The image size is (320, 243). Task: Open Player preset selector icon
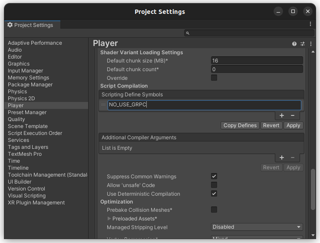click(303, 44)
